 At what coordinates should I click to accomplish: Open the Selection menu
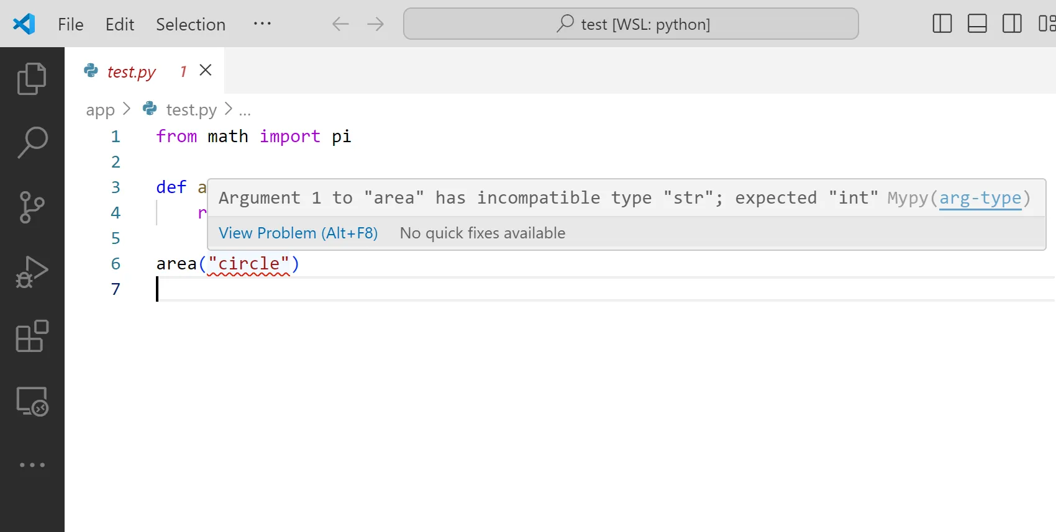[190, 24]
